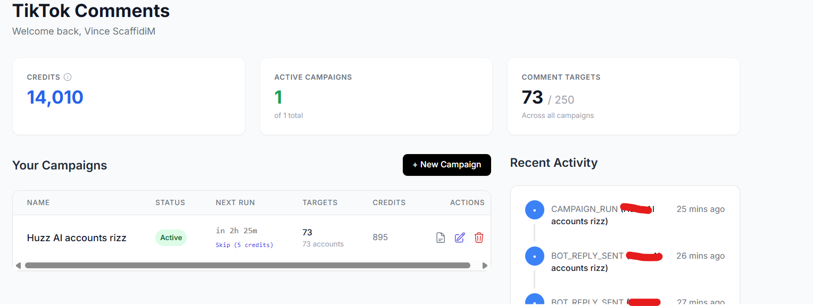Click the Recent Activity heading
The image size is (813, 306).
pos(554,163)
